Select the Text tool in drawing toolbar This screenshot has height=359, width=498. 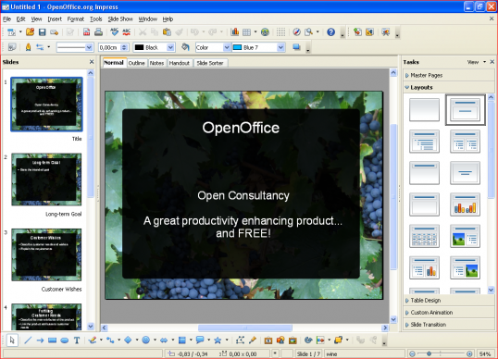point(77,340)
